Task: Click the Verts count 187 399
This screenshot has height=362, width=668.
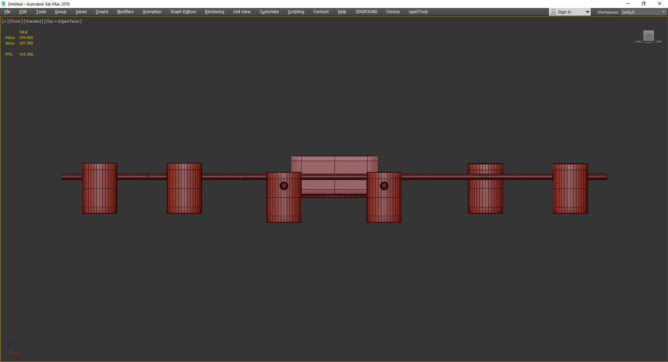Action: coord(26,43)
